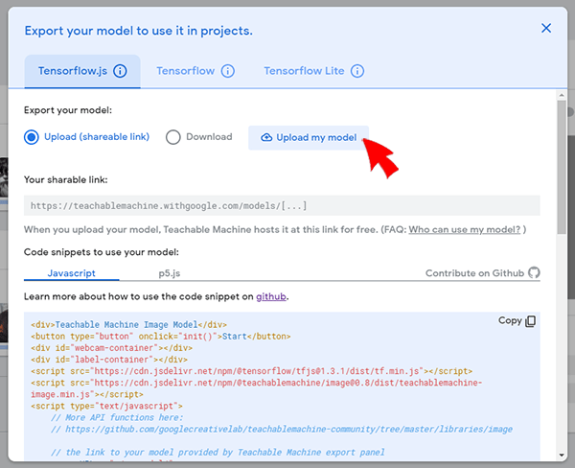The width and height of the screenshot is (575, 468).
Task: Click the info icon beside Tensorflow Lite
Action: (357, 71)
